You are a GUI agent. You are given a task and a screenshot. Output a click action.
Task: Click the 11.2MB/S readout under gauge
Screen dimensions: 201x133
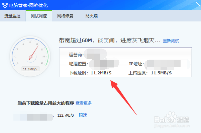click(x=30, y=69)
